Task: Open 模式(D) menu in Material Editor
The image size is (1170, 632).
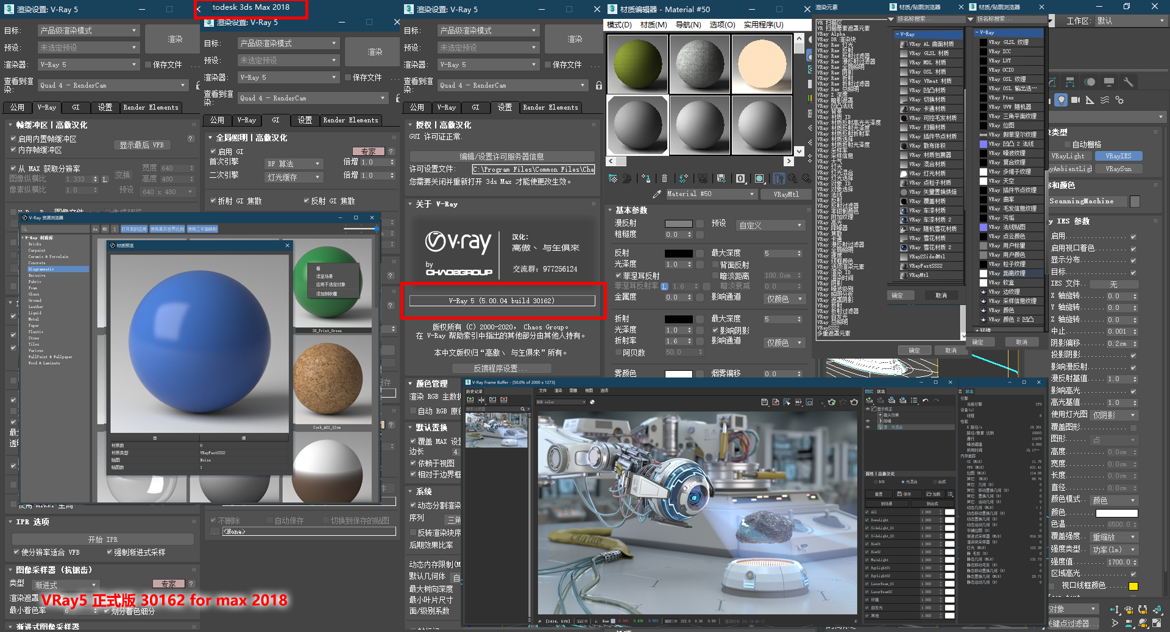Action: 619,24
